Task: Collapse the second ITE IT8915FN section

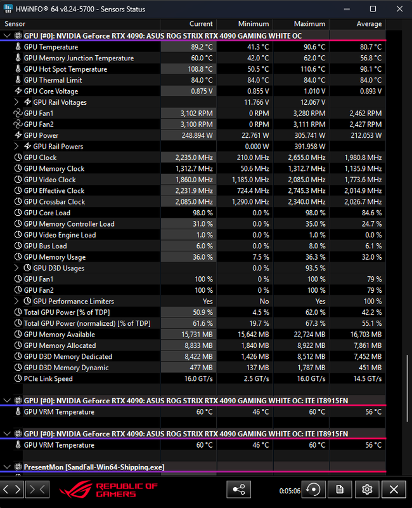Action: pos(7,434)
